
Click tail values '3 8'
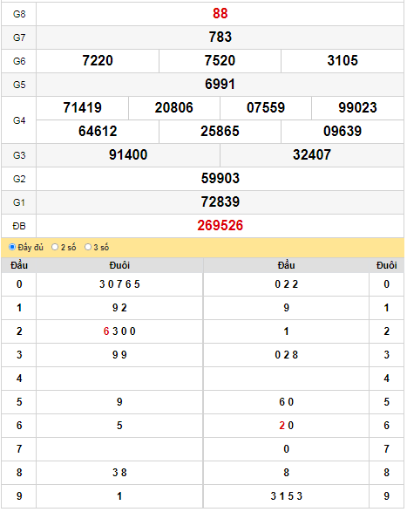(119, 473)
